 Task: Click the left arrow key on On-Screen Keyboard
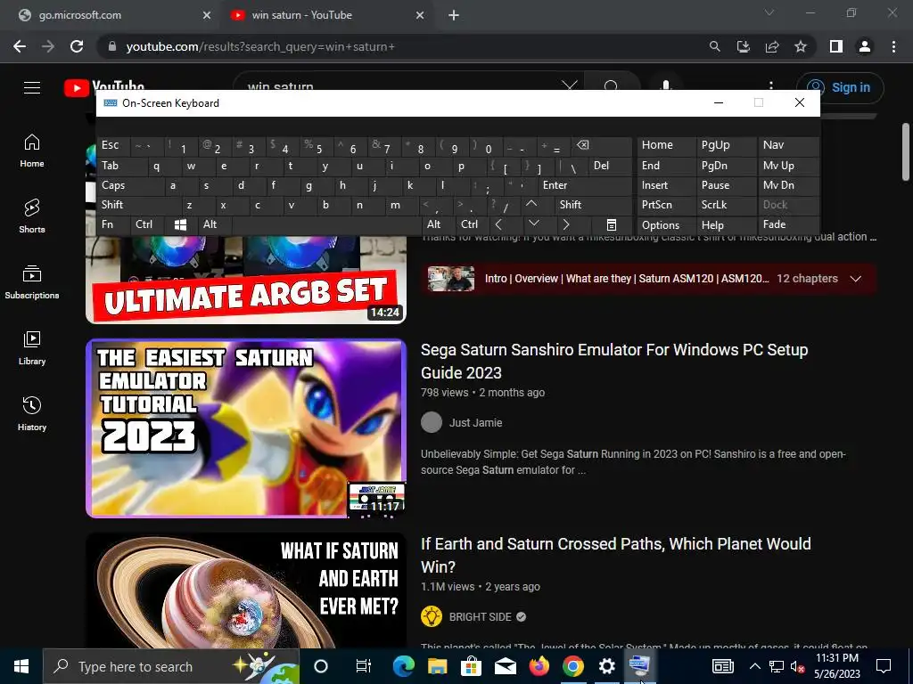498,224
